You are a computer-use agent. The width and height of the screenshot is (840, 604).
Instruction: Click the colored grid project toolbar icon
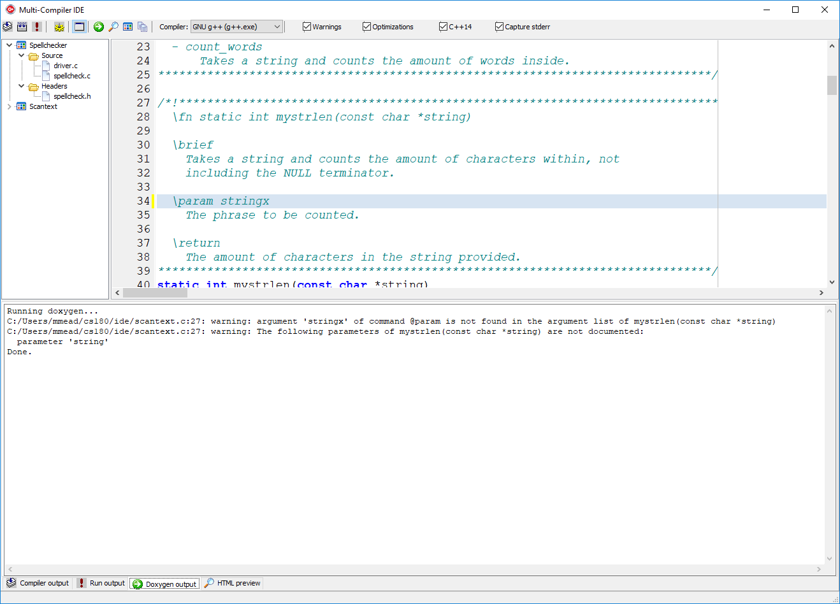click(x=128, y=27)
